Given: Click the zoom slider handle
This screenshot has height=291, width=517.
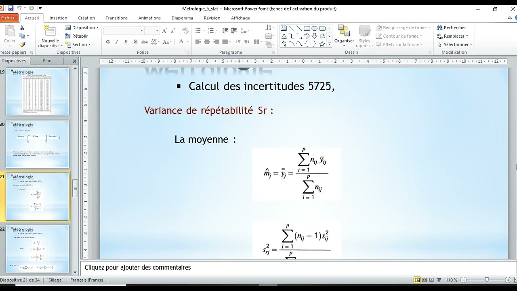Looking at the screenshot, I should point(487,280).
